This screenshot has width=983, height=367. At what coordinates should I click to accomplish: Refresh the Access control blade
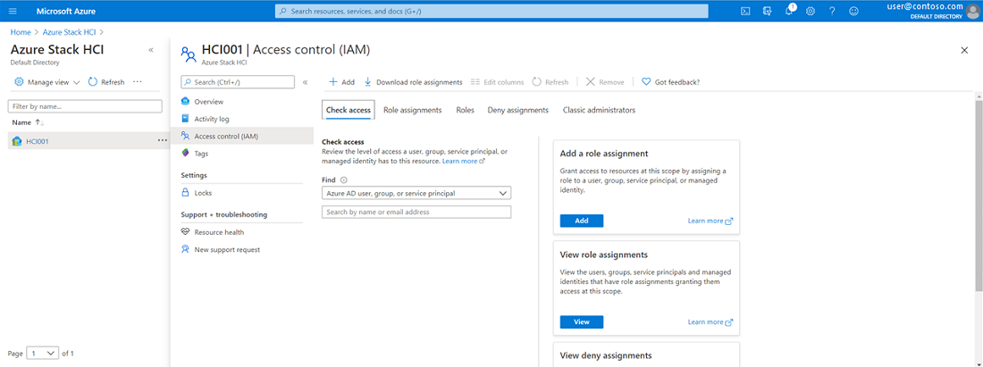pyautogui.click(x=550, y=82)
